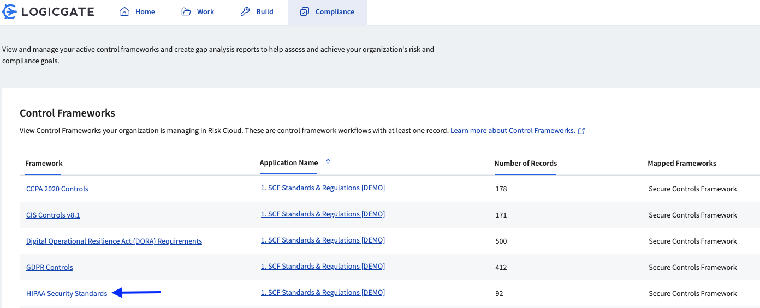Sort by Number of Records column

pos(525,163)
